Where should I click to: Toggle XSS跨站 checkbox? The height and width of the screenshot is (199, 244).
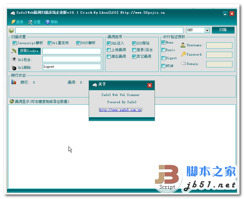134,43
